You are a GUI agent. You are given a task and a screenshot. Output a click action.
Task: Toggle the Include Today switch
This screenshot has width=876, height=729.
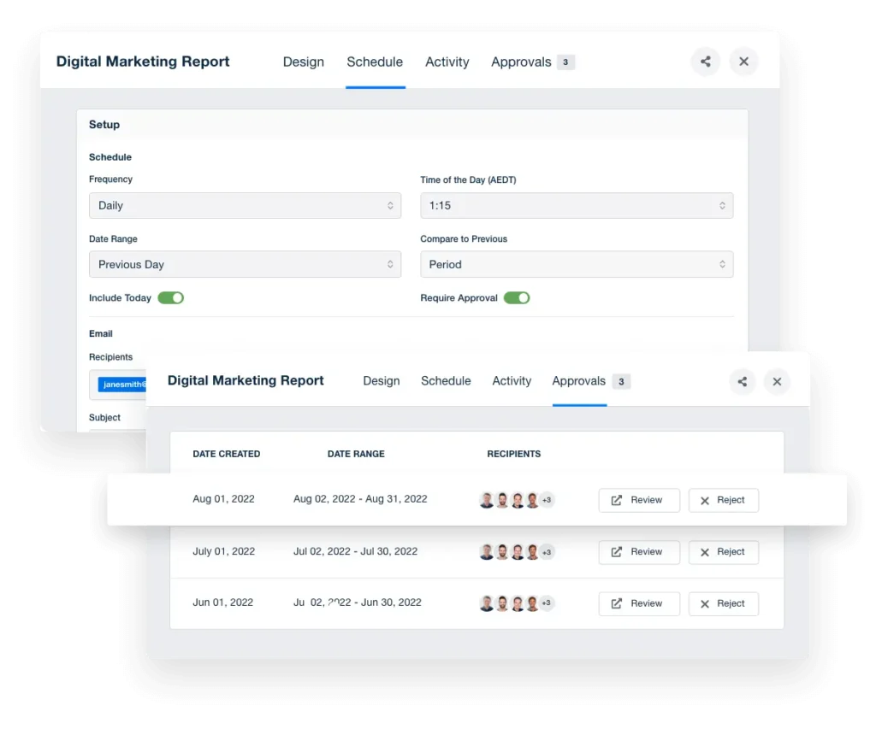coord(170,298)
